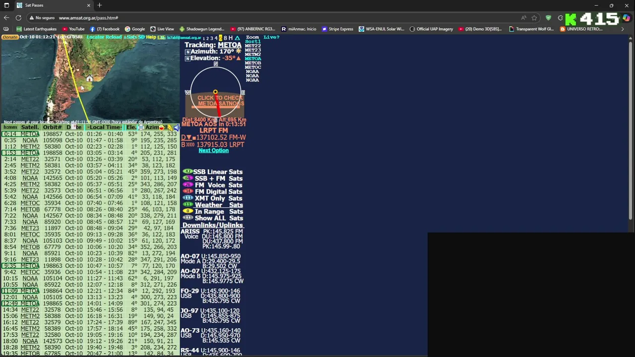Click Loc:GF05RL locator text
This screenshot has width=635, height=357.
(70, 37)
